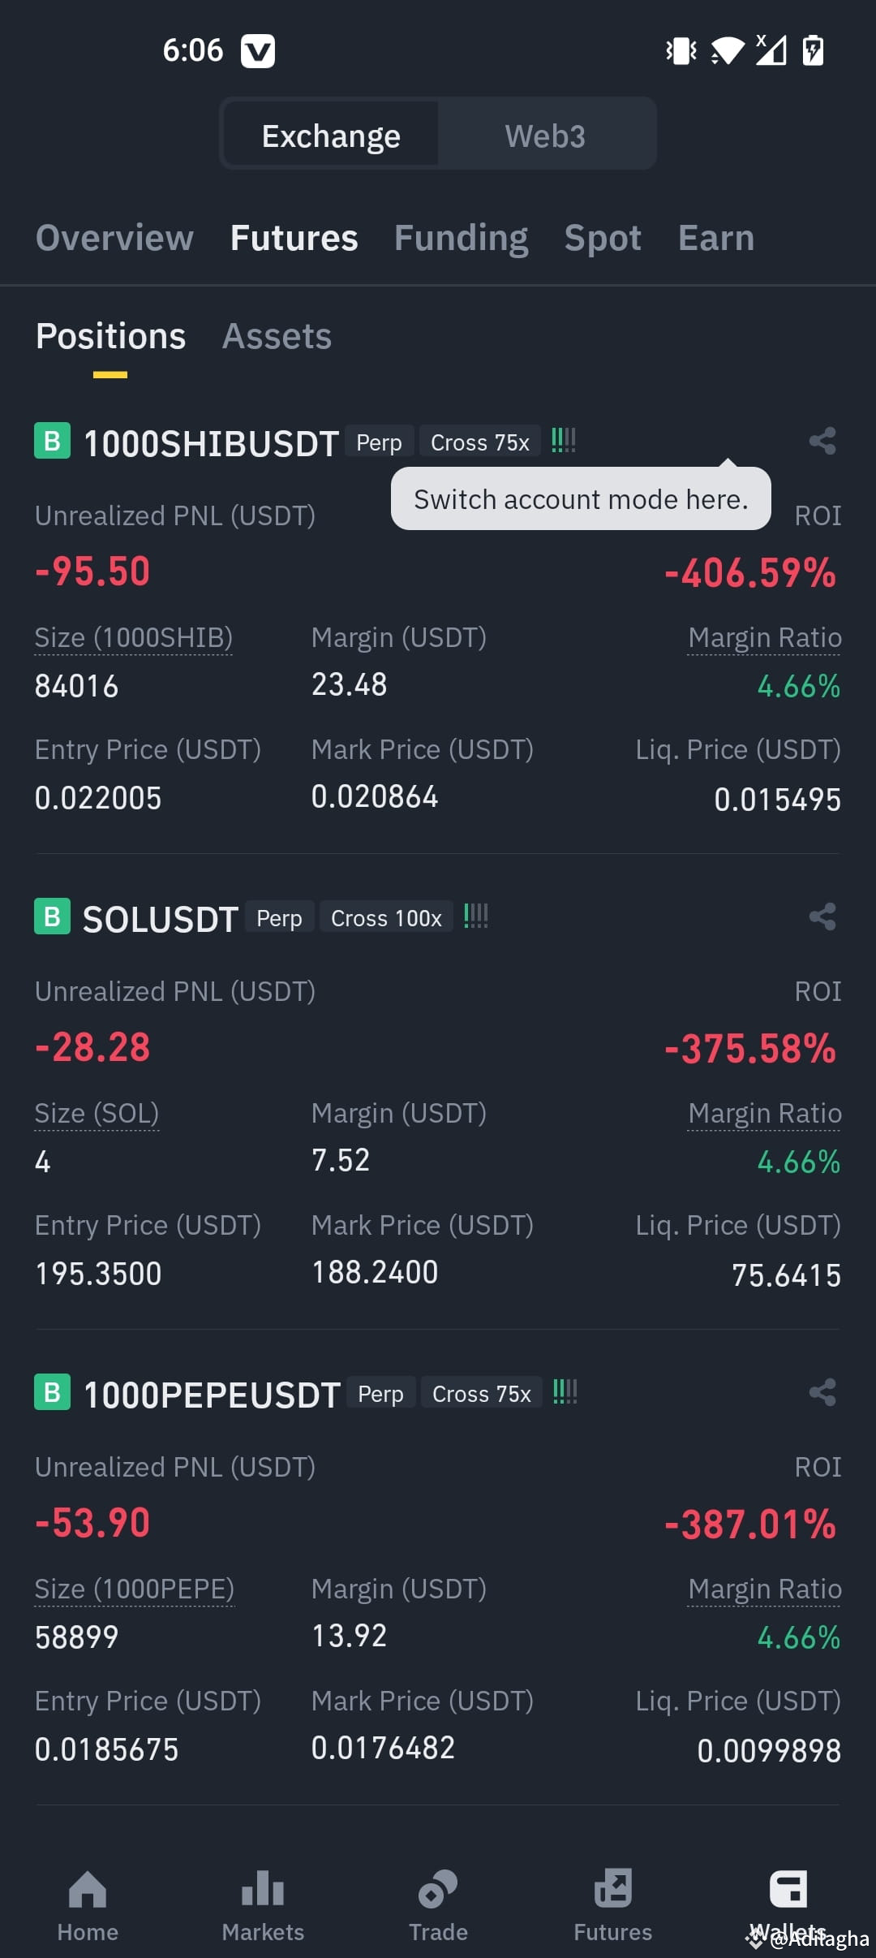Change 1000SHIBUSDT Cross 75x leverage
Screen dimensions: 876x1958
(480, 442)
